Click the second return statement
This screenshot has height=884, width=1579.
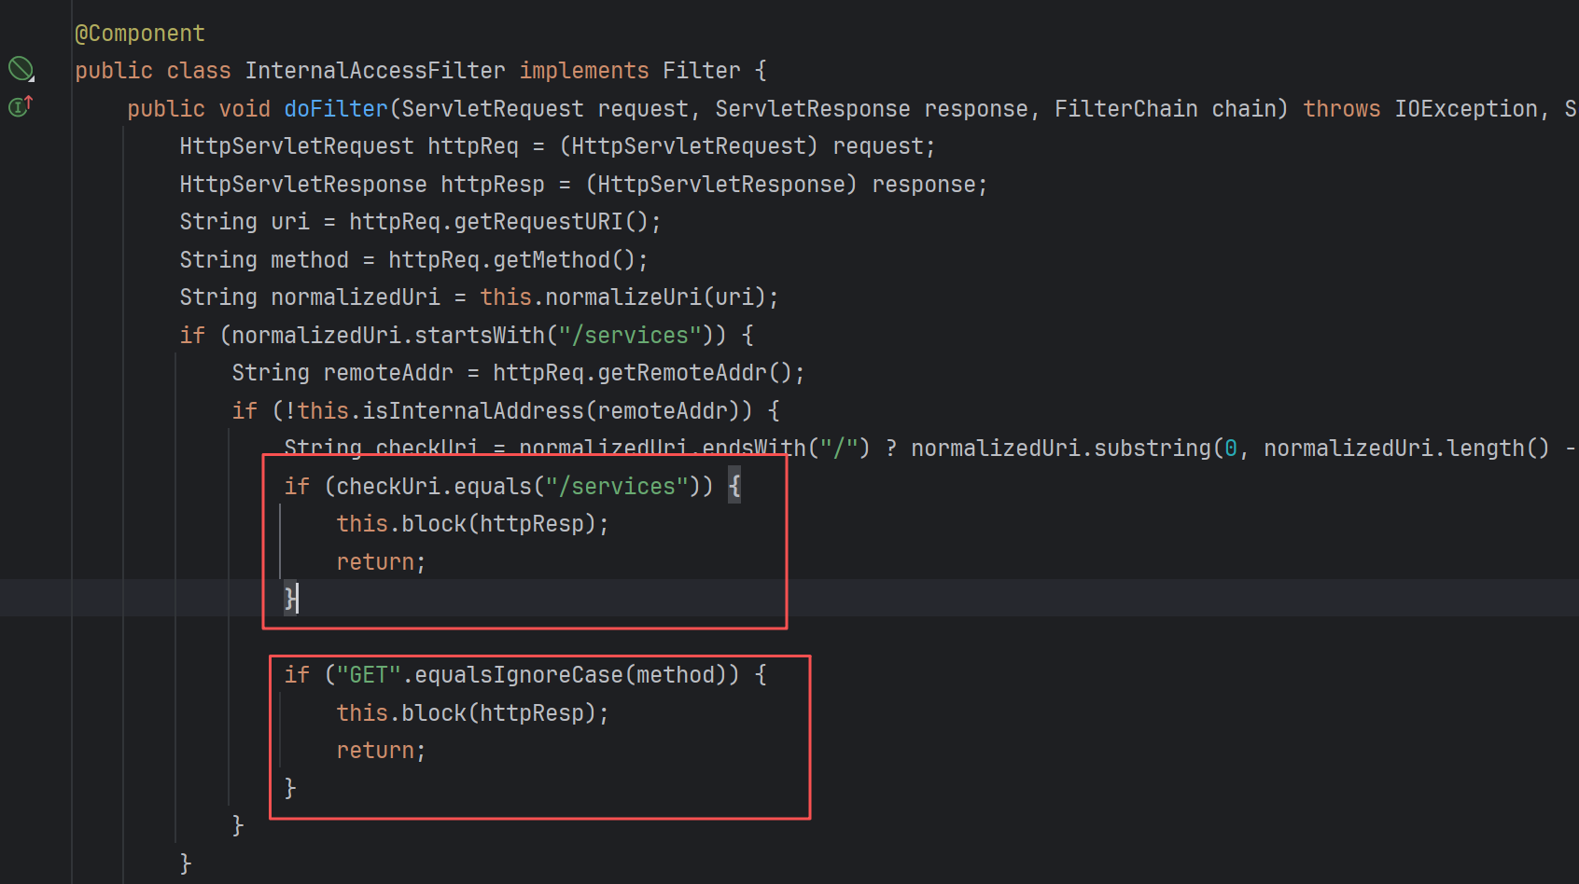(x=381, y=751)
